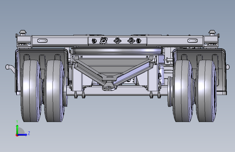
Task: Click the blue Z axis arrow of the triad
Action: 22,135
